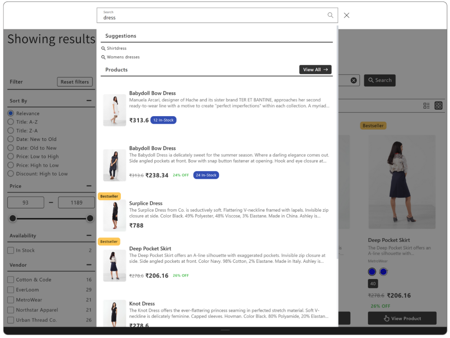The width and height of the screenshot is (450, 338).
Task: Select Price: Low to High sorting
Action: click(11, 156)
